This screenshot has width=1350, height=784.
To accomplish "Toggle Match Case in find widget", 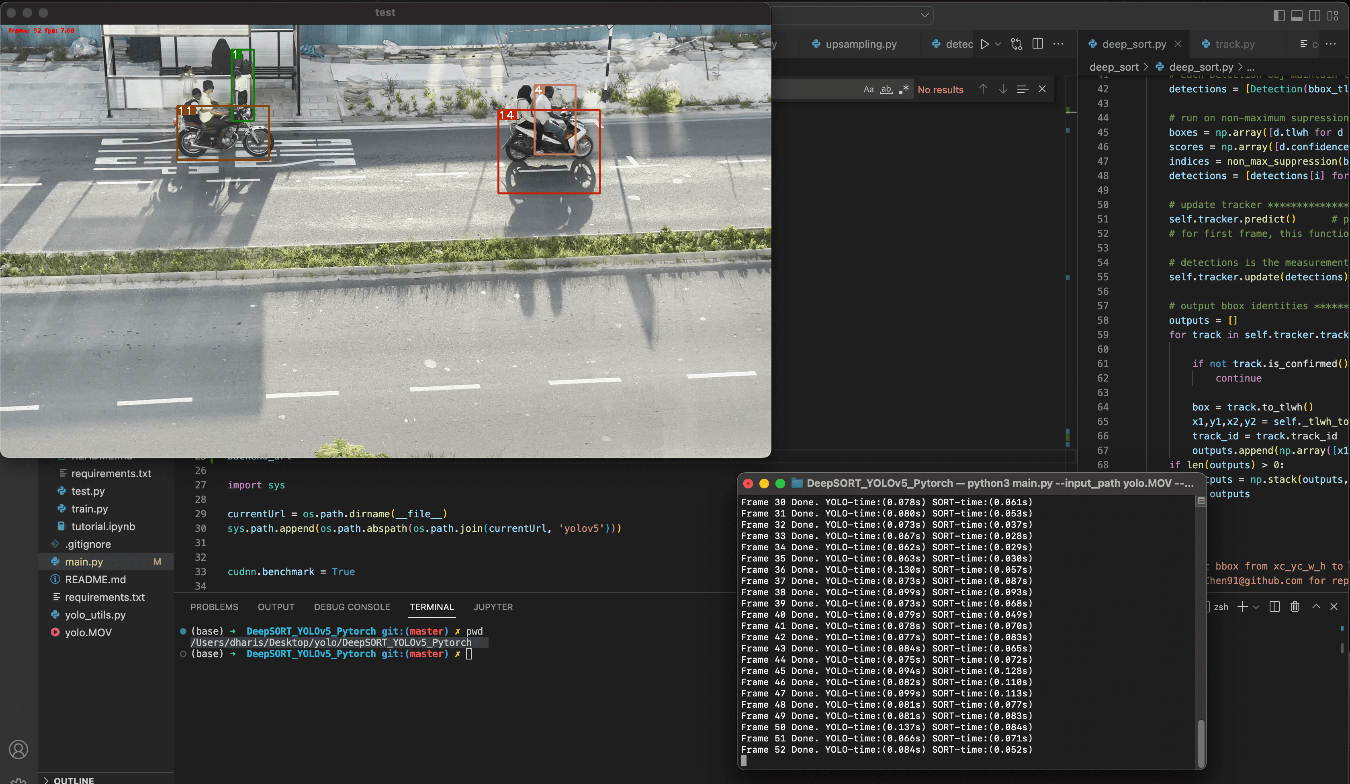I will click(868, 90).
